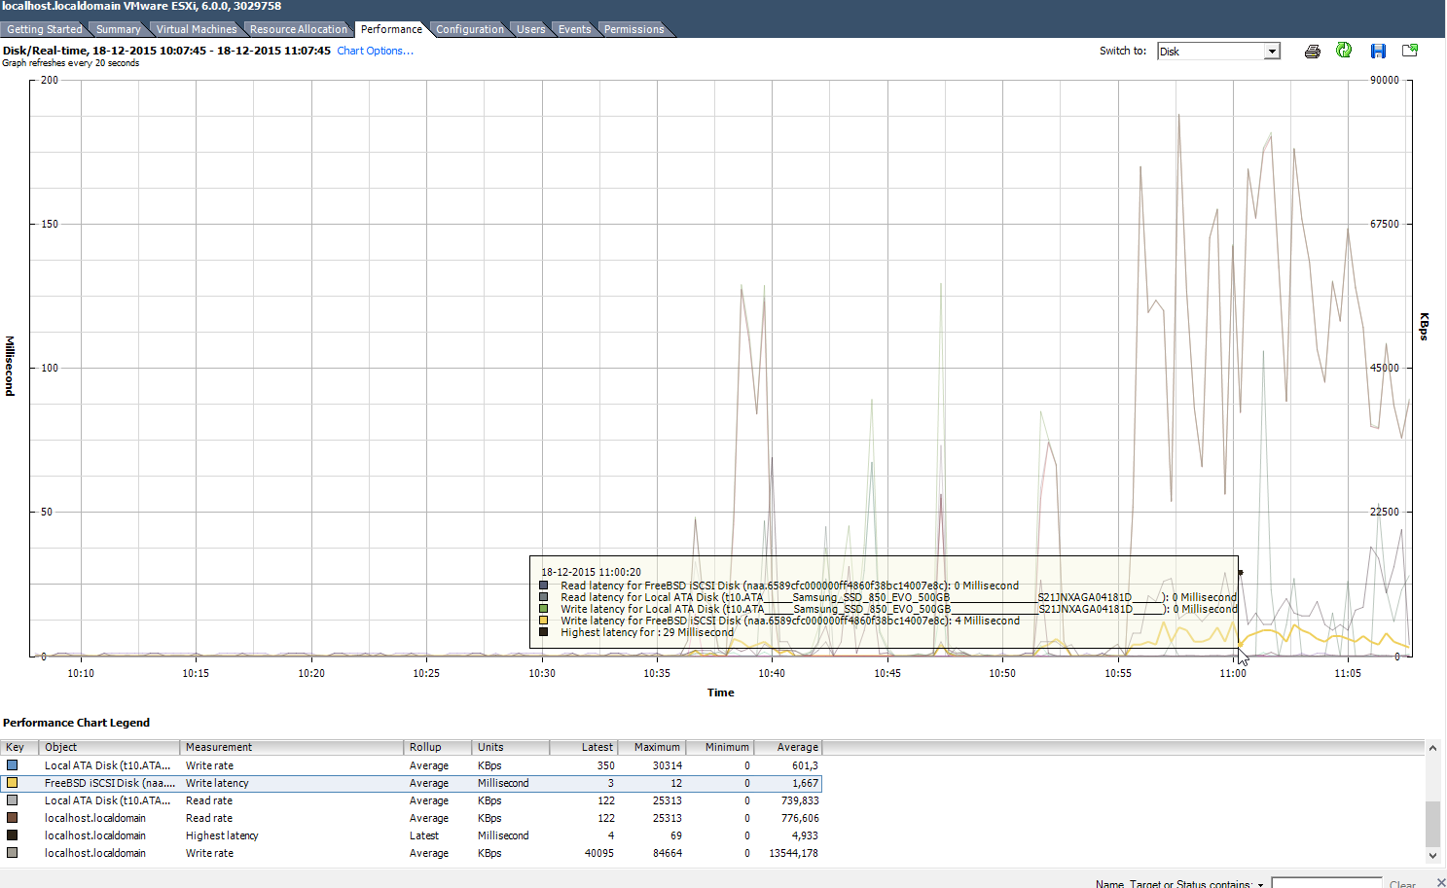Save the chart with the floppy disk icon
1447x888 pixels.
pos(1378,52)
